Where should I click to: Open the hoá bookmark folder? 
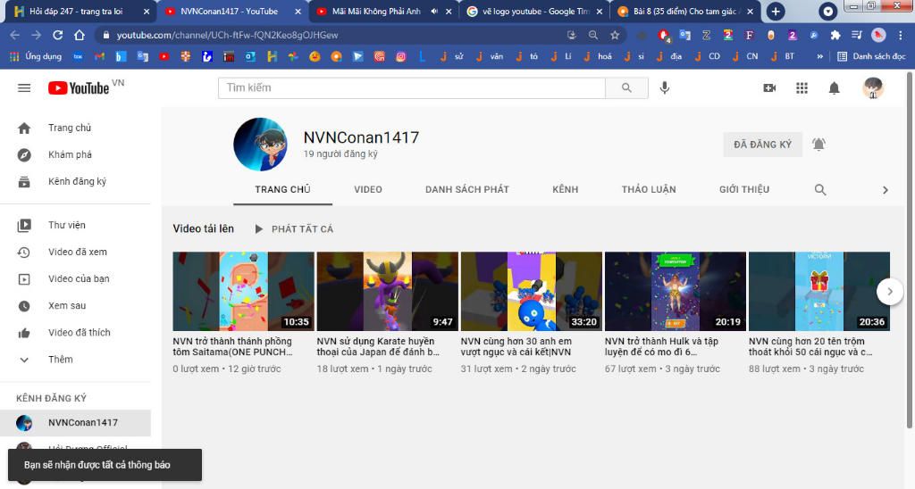[598, 56]
